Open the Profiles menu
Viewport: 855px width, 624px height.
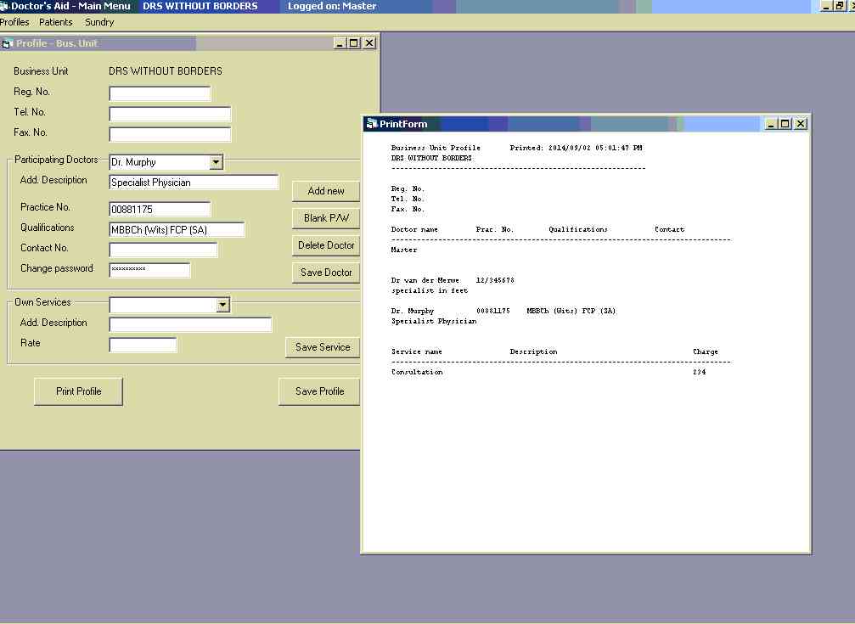(14, 22)
